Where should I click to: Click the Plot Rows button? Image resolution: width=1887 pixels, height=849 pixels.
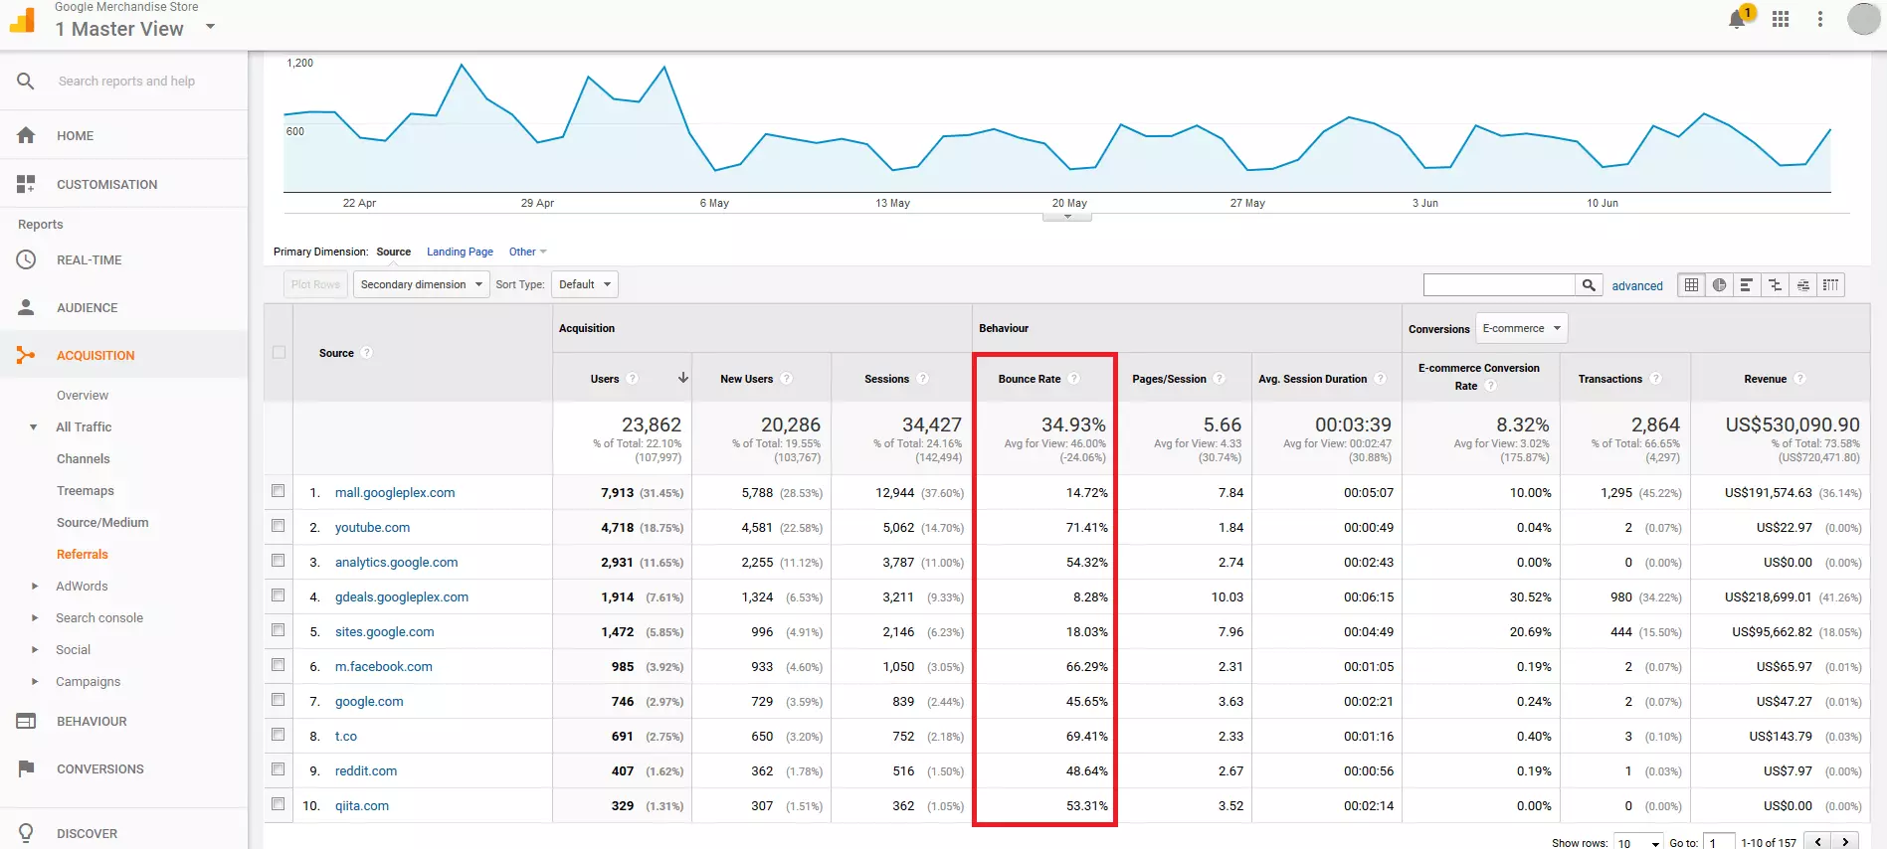tap(315, 284)
